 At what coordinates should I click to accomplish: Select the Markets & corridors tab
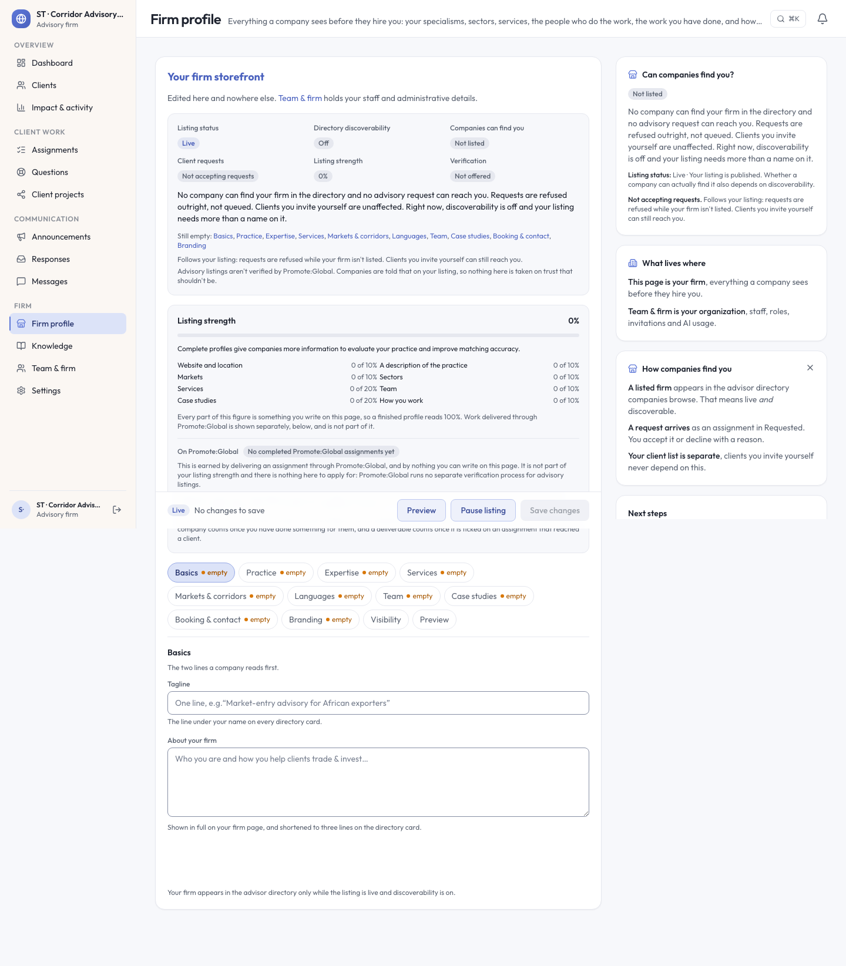point(226,596)
